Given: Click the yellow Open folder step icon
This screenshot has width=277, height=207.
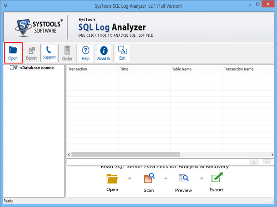Looking at the screenshot, I should pyautogui.click(x=112, y=179).
